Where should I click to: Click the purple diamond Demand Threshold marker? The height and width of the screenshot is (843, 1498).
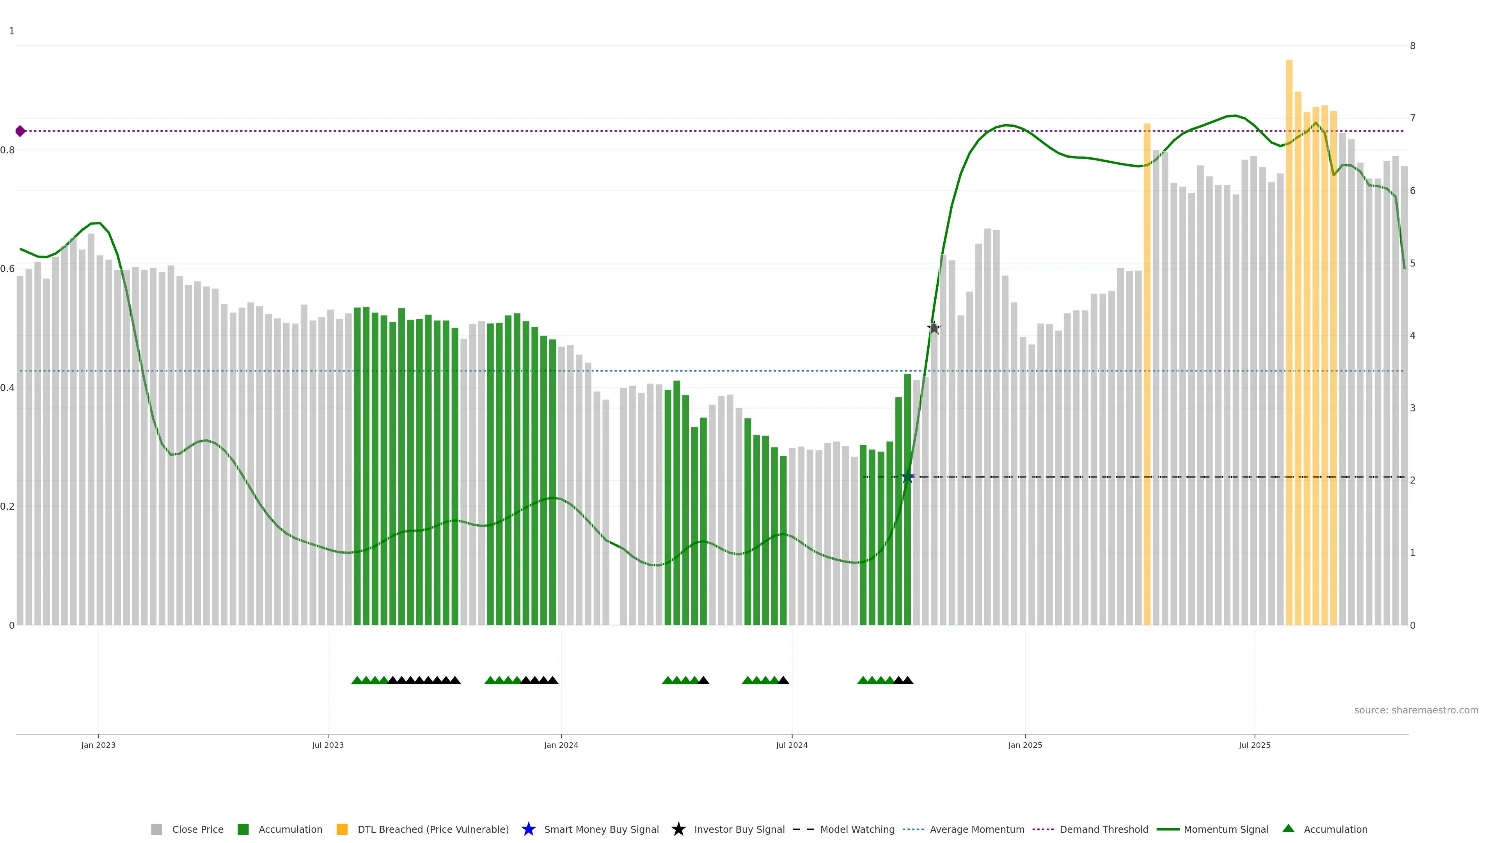click(20, 131)
